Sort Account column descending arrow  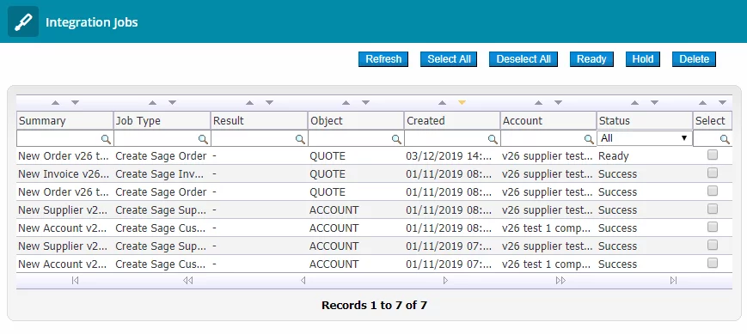[x=559, y=102]
